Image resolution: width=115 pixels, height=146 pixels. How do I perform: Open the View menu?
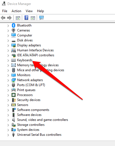(29, 11)
